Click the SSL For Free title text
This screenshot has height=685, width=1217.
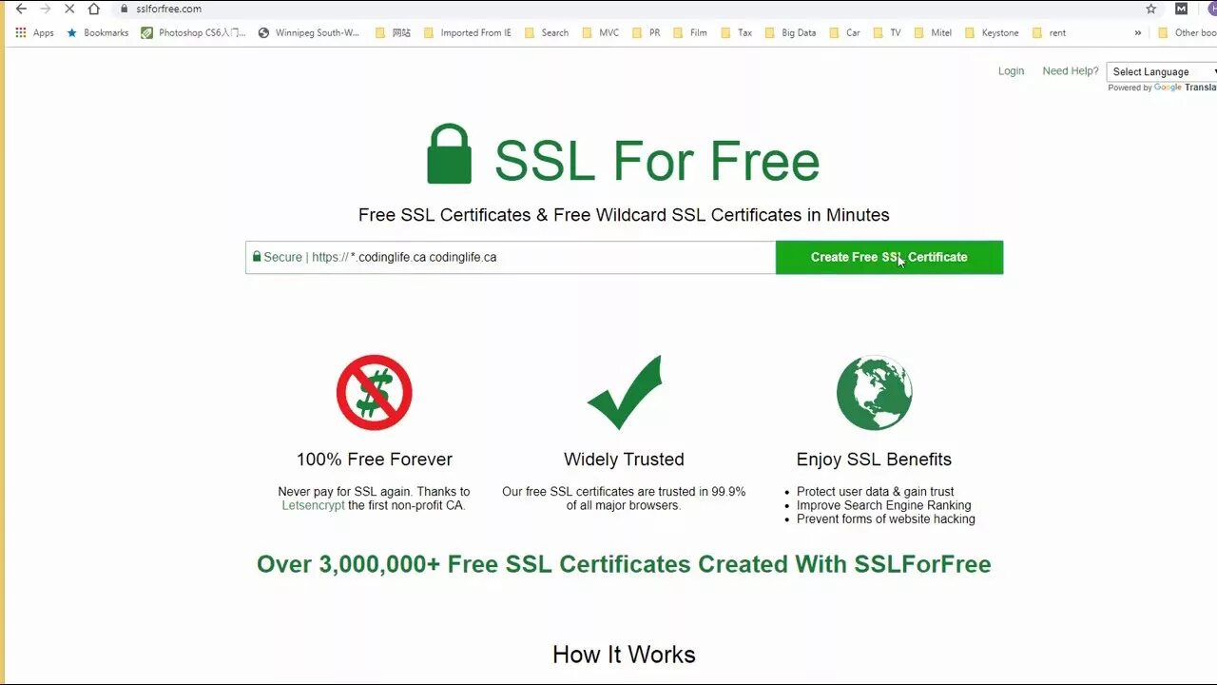tap(656, 160)
